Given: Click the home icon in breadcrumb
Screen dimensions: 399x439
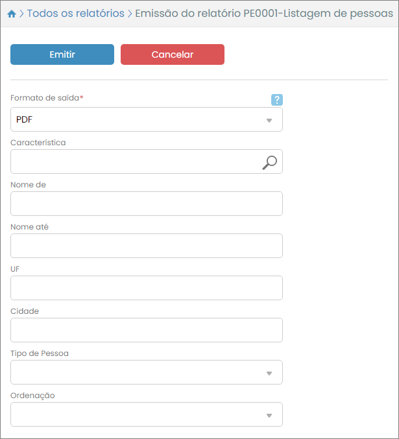Looking at the screenshot, I should tap(12, 14).
